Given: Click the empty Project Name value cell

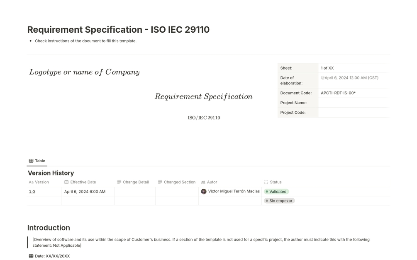Looking at the screenshot, I should (x=353, y=103).
